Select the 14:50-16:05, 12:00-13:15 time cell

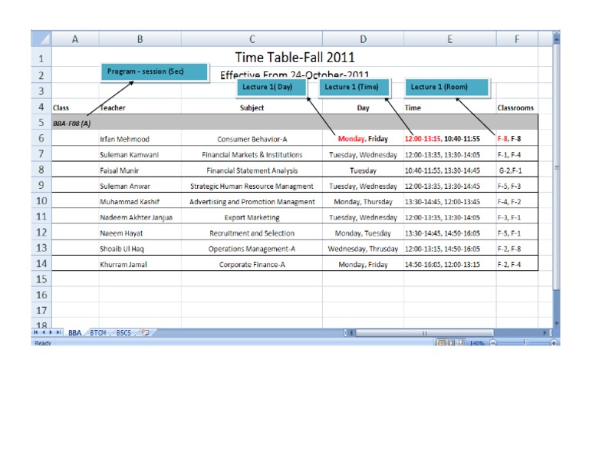coord(450,264)
